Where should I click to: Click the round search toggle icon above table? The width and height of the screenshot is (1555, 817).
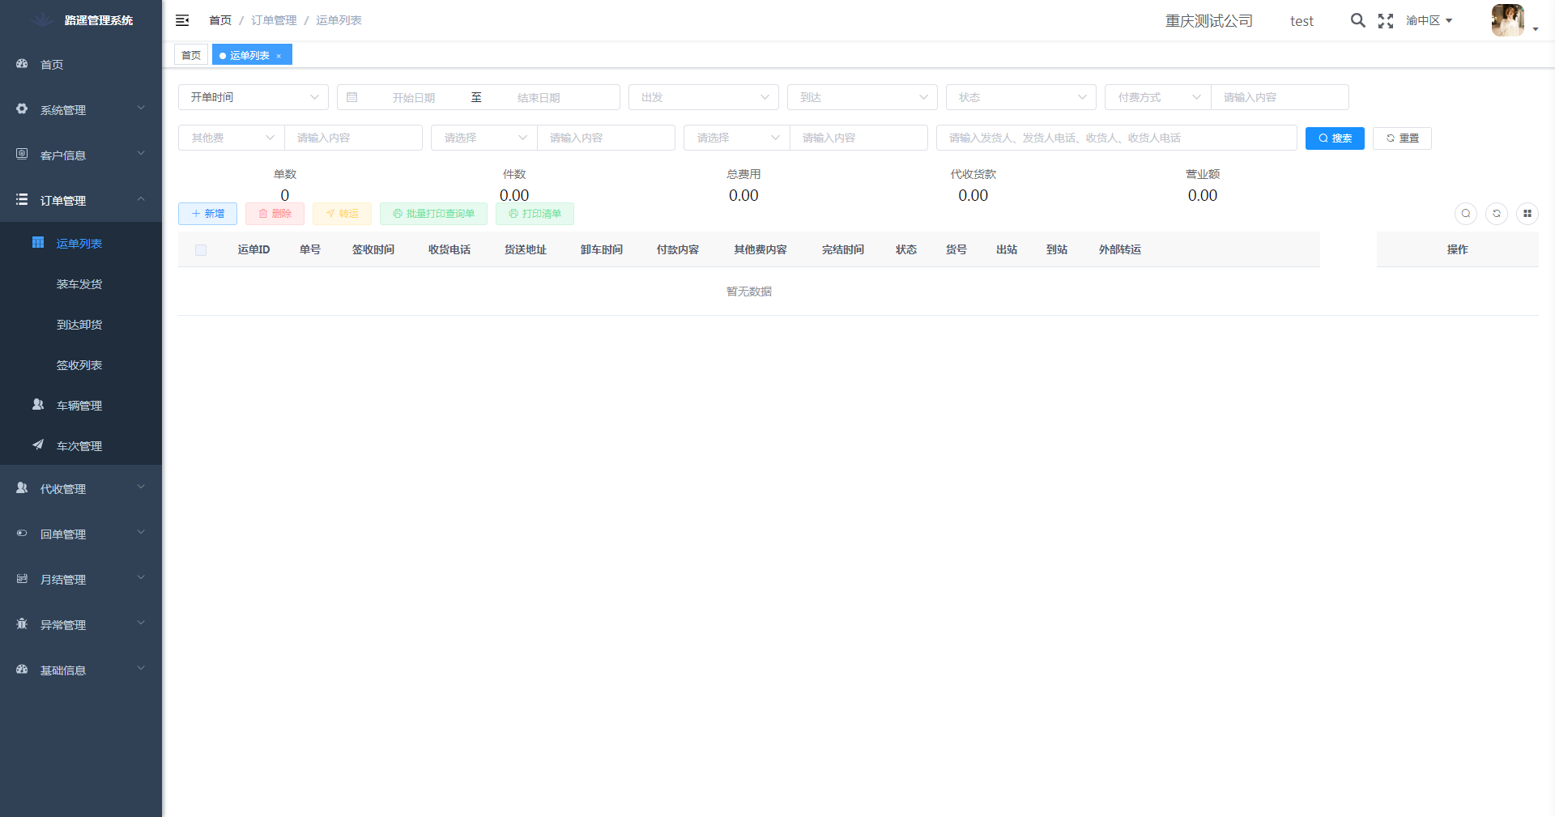tap(1465, 214)
